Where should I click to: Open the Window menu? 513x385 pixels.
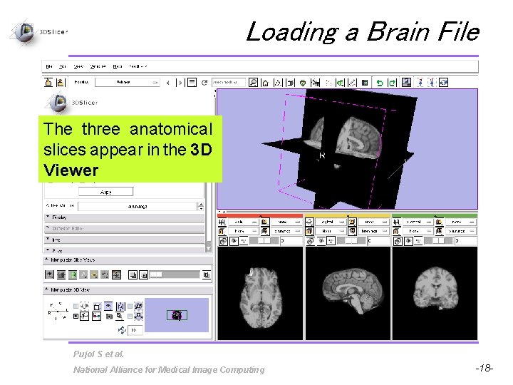(x=98, y=66)
